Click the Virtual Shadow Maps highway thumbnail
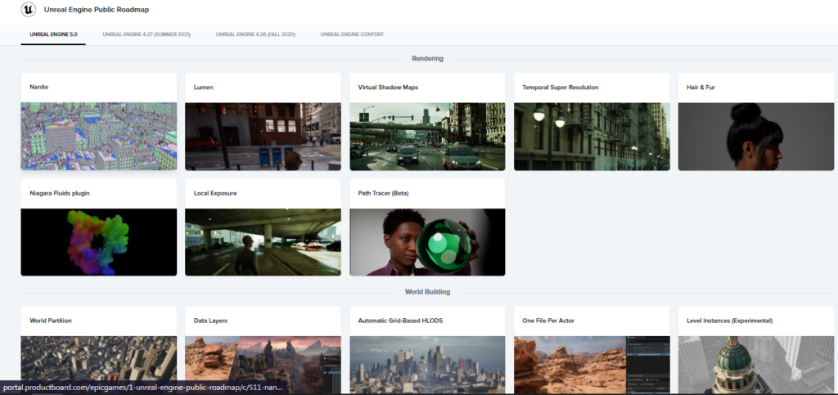Viewport: 838px width, 395px height. tap(427, 137)
